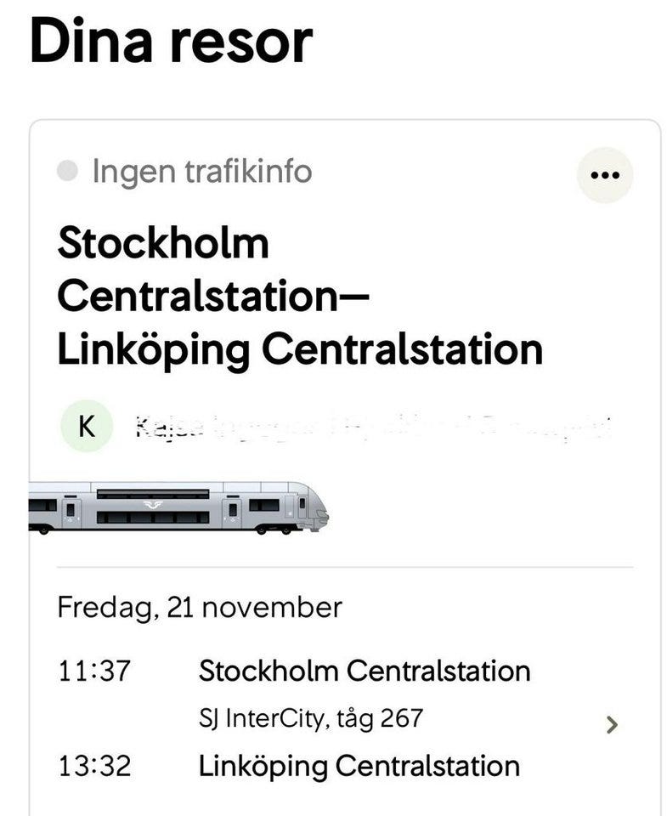
Task: Select the 13:32 arrival time
Action: [x=94, y=766]
